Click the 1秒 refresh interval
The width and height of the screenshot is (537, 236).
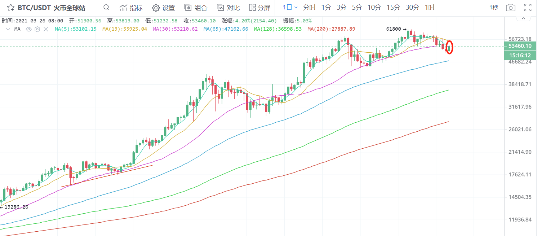pyautogui.click(x=494, y=8)
